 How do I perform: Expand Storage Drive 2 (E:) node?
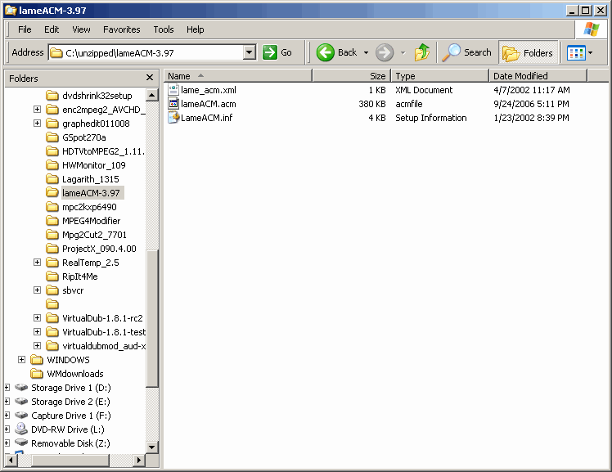point(7,401)
